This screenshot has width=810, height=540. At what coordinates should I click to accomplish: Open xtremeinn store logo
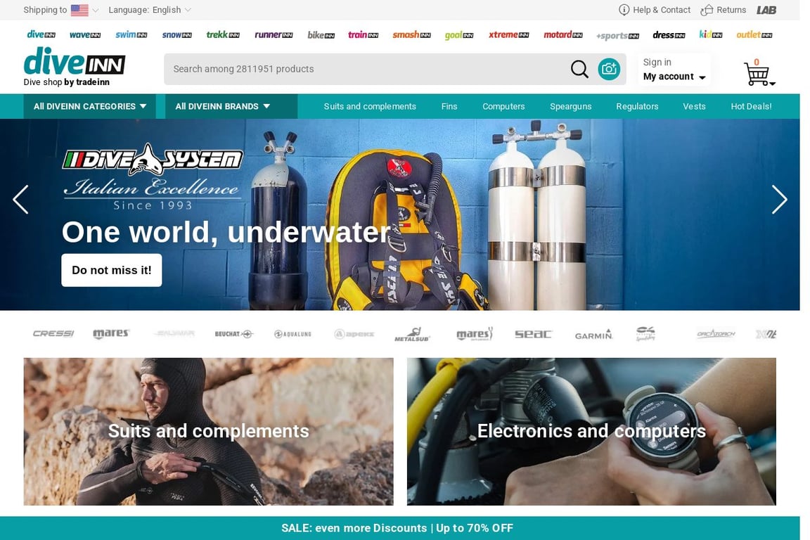point(508,34)
